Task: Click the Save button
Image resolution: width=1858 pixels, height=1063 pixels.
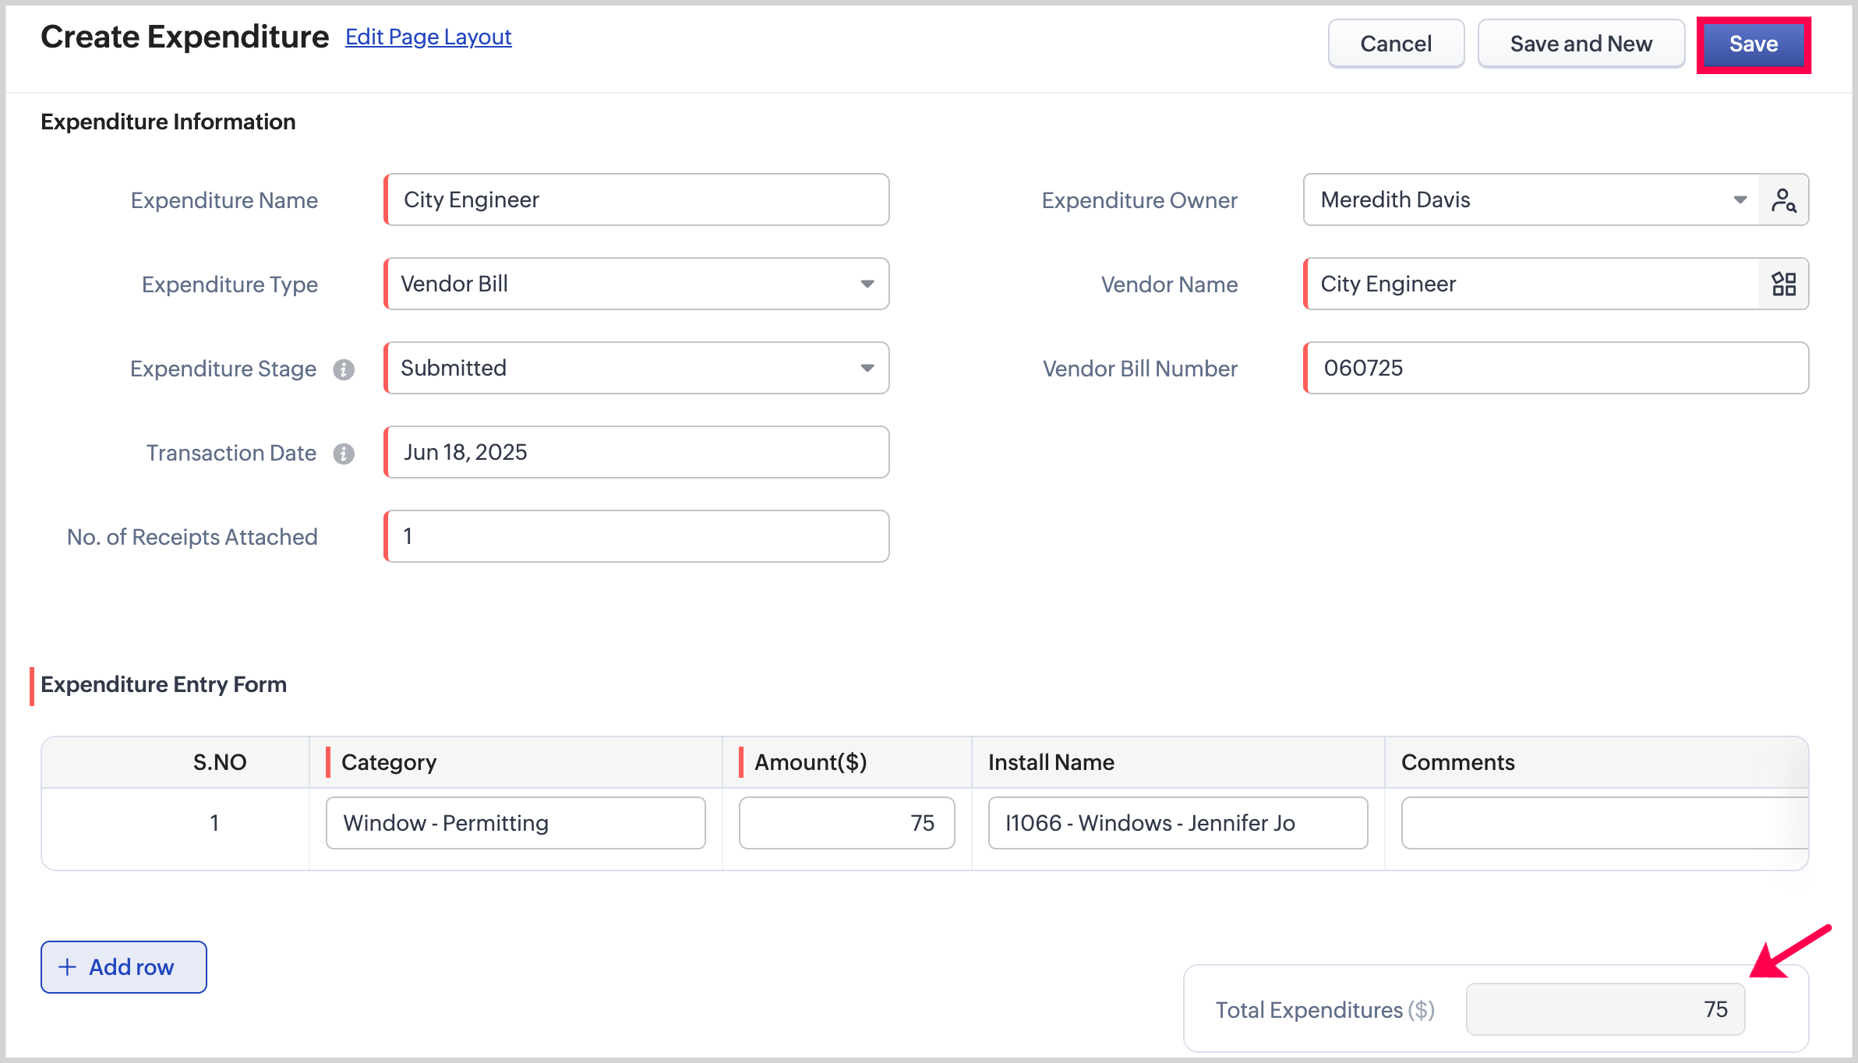Action: (1753, 44)
